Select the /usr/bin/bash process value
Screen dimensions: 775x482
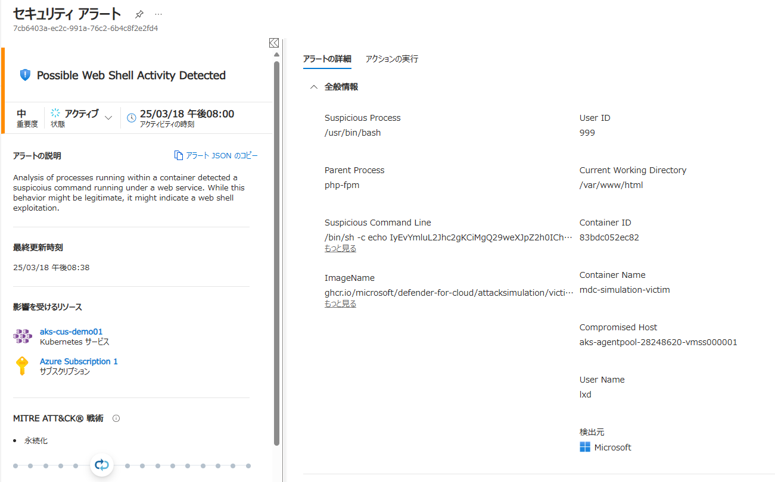pyautogui.click(x=353, y=133)
